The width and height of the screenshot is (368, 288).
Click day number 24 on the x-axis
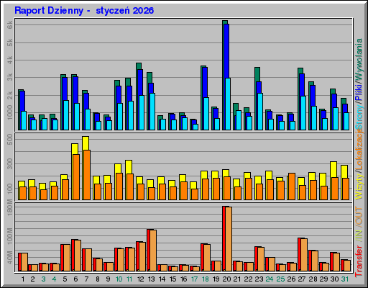tap(270, 279)
